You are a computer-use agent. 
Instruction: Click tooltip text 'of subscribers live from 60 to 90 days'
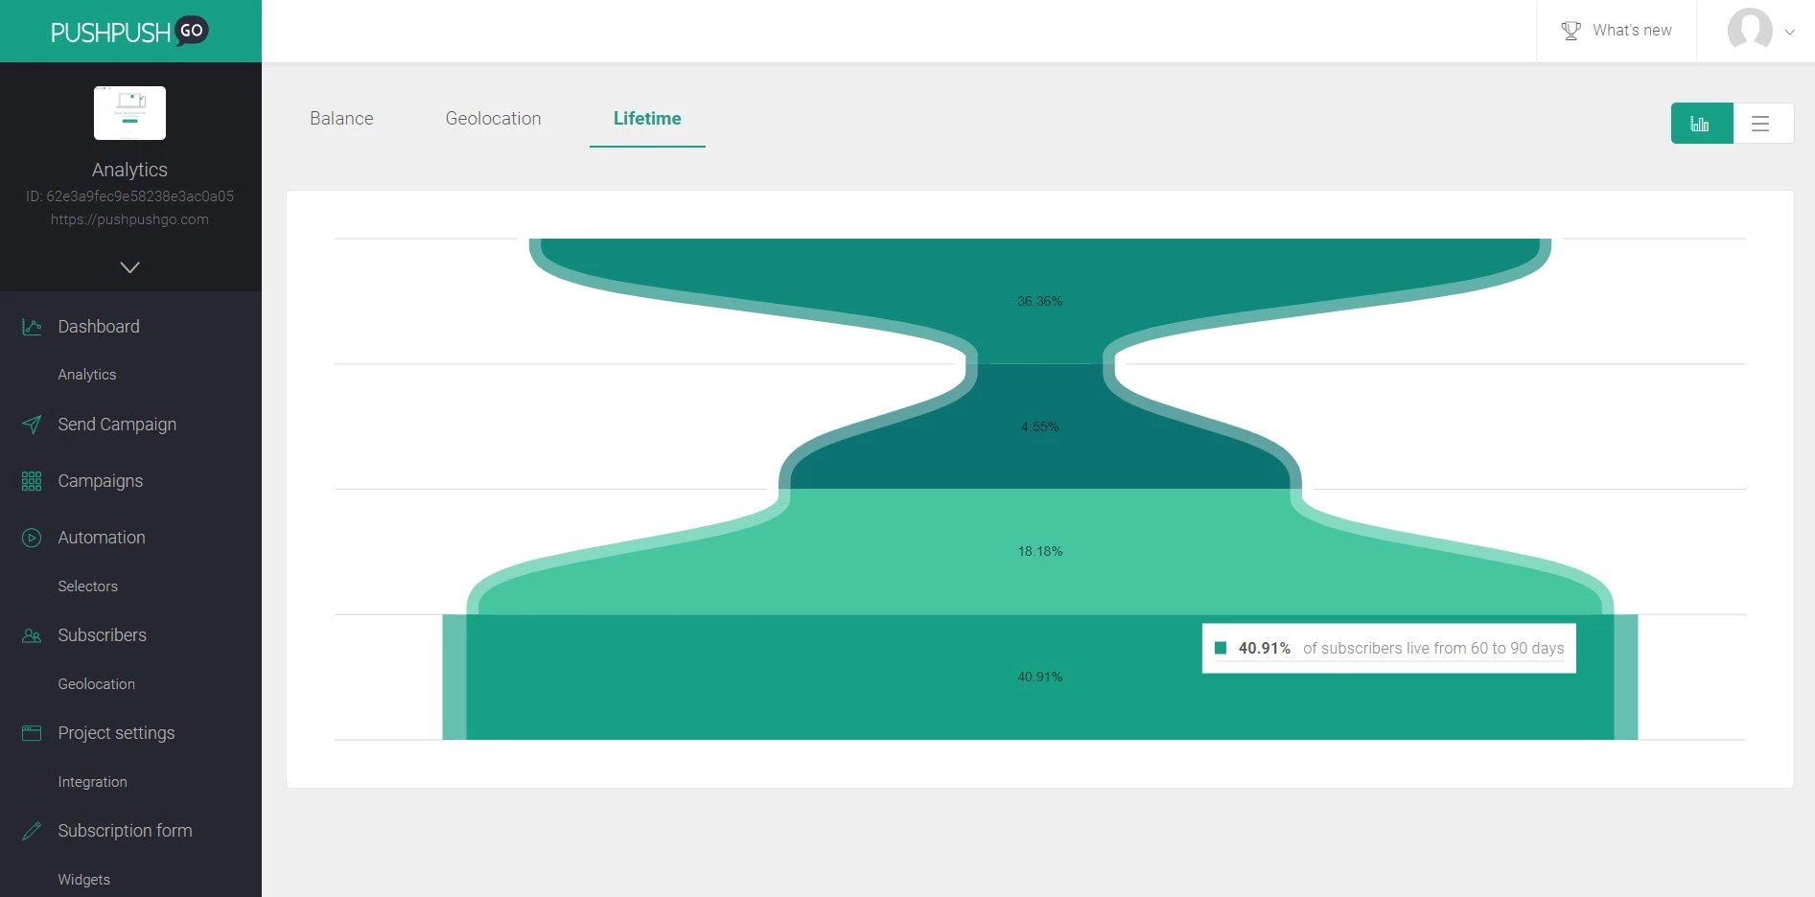click(x=1433, y=648)
